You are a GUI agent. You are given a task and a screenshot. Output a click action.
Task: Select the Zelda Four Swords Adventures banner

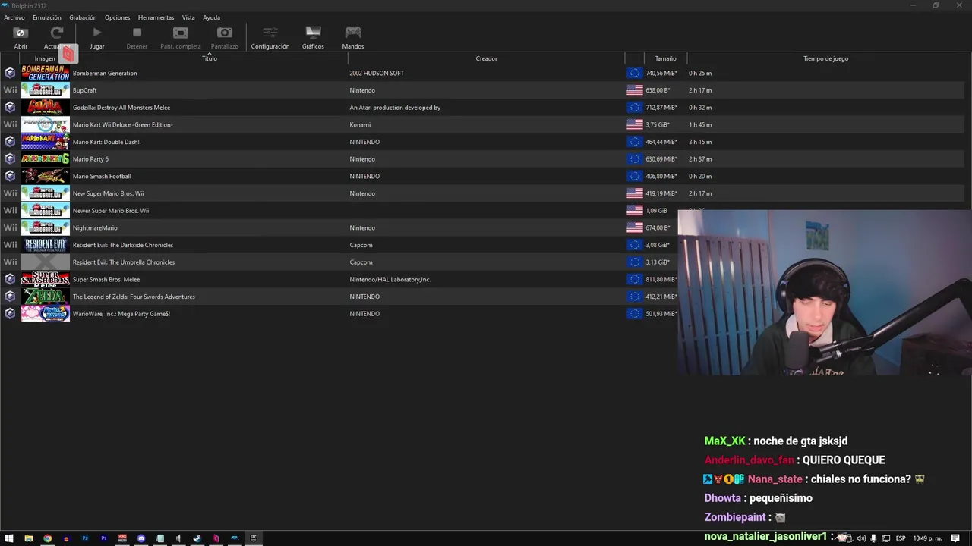46,297
